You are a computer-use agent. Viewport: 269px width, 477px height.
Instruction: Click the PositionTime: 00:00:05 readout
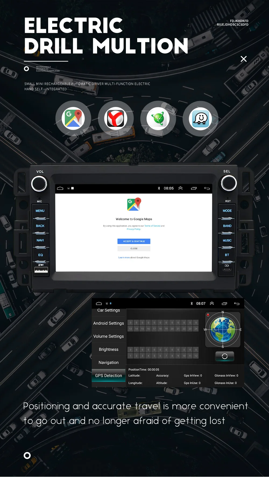[144, 370]
